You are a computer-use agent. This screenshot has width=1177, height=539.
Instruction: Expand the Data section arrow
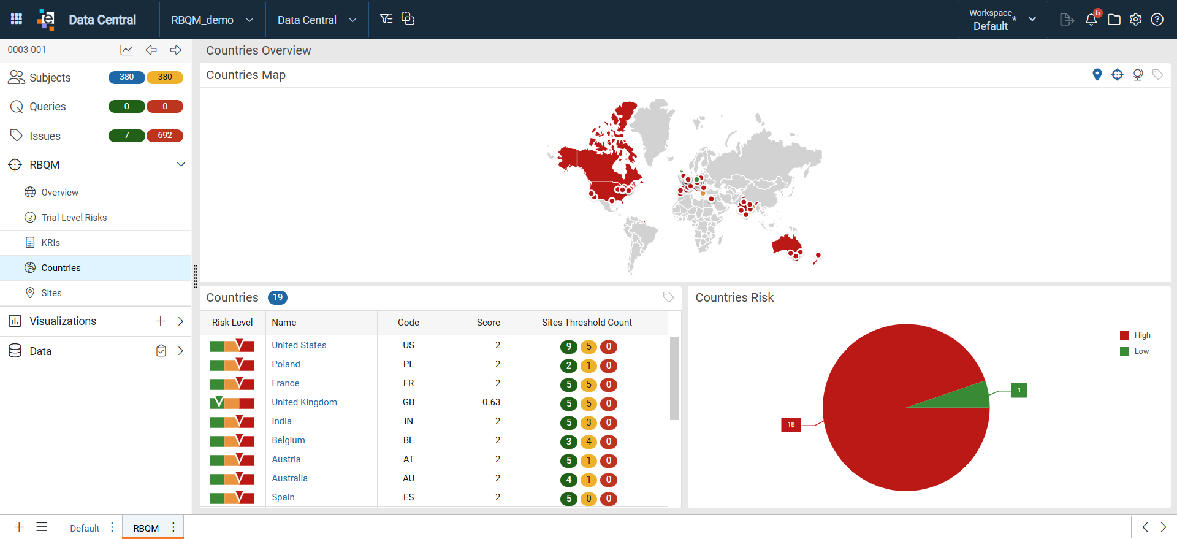point(181,351)
